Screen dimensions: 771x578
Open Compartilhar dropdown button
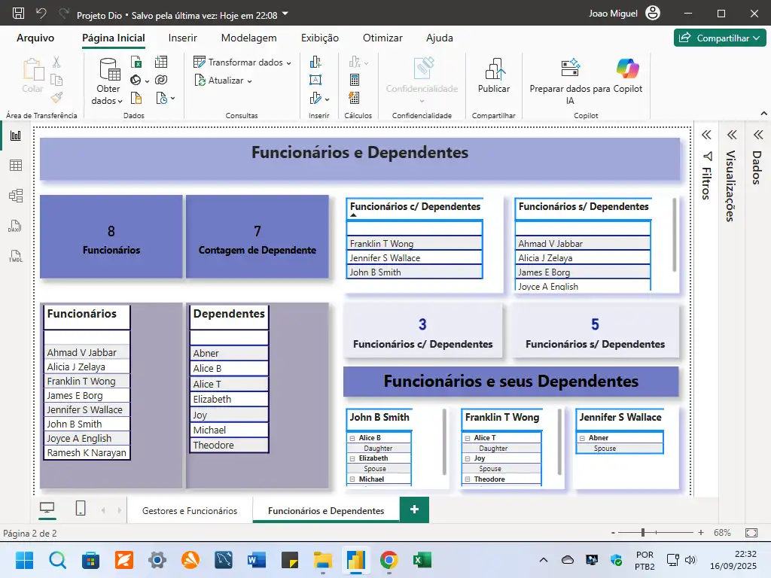720,38
